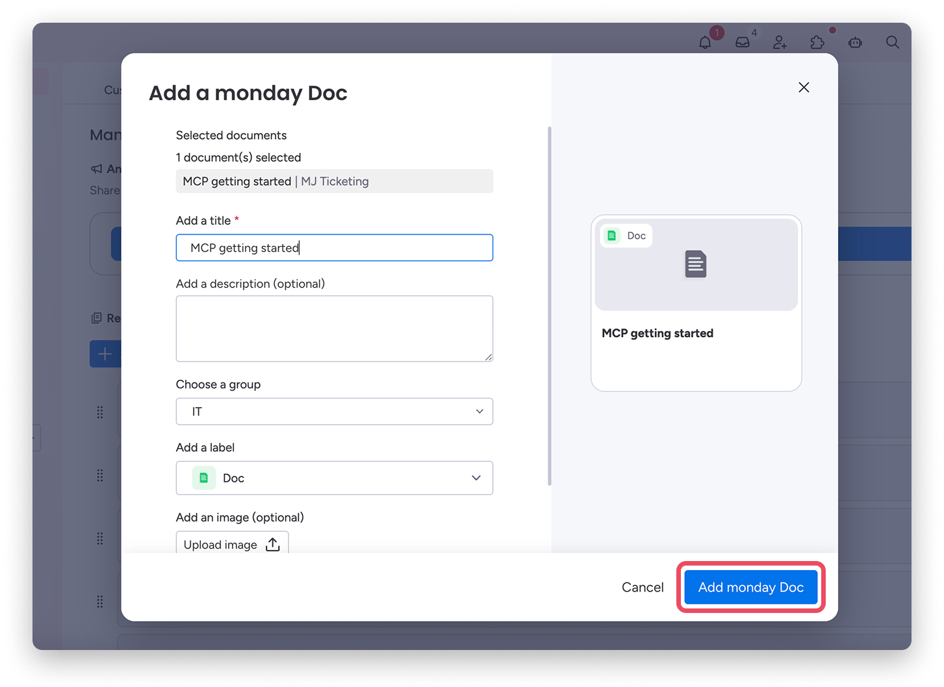Open the apps puzzle-piece icon

point(817,42)
